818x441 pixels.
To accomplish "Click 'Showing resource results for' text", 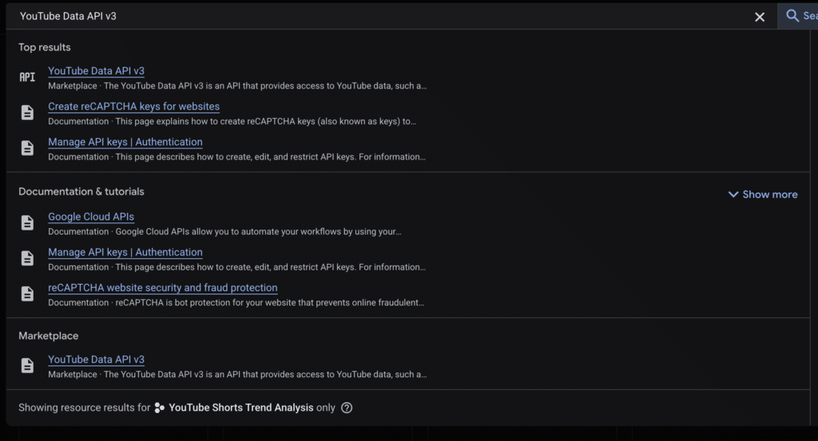I will [x=84, y=408].
